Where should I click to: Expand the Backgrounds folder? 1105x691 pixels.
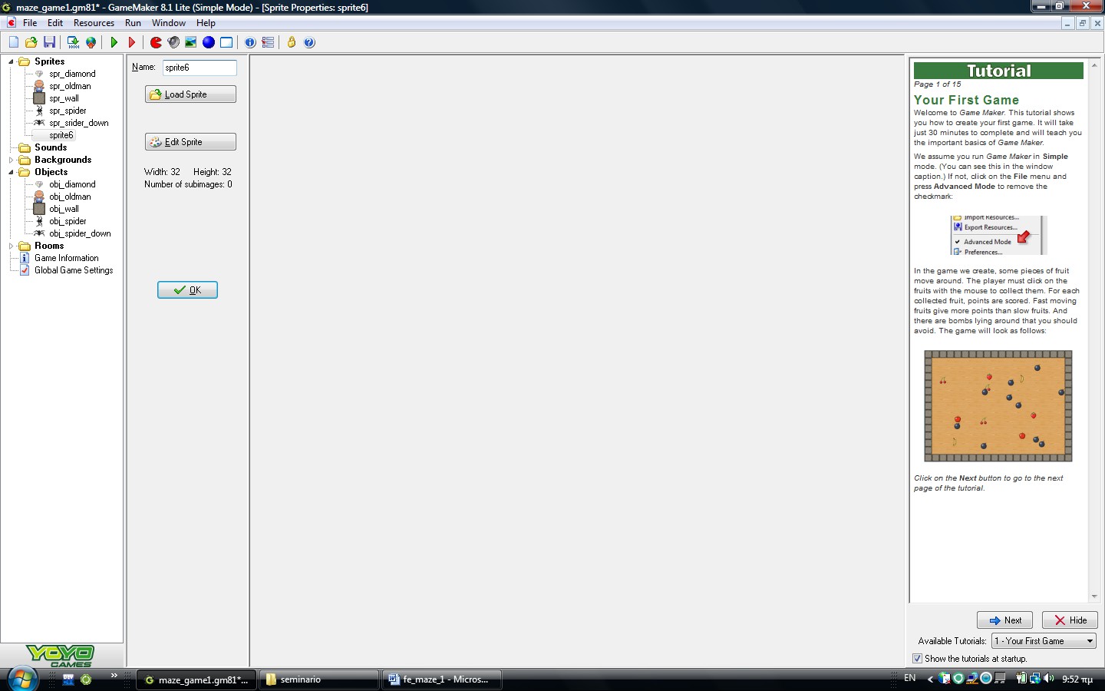point(11,160)
